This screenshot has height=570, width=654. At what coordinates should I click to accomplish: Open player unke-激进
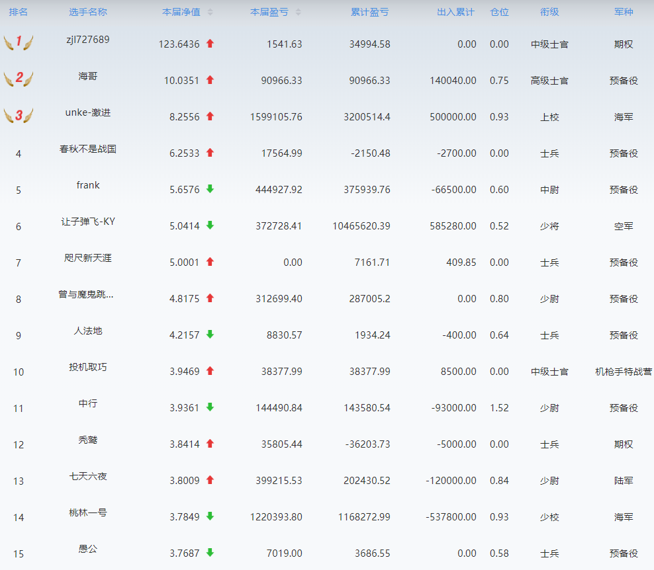(88, 112)
